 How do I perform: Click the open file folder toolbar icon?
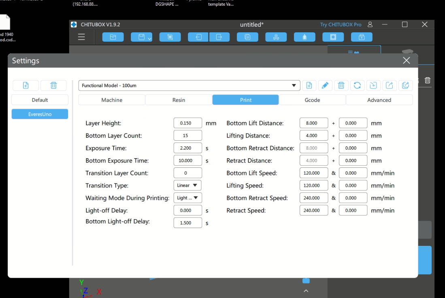tap(113, 37)
